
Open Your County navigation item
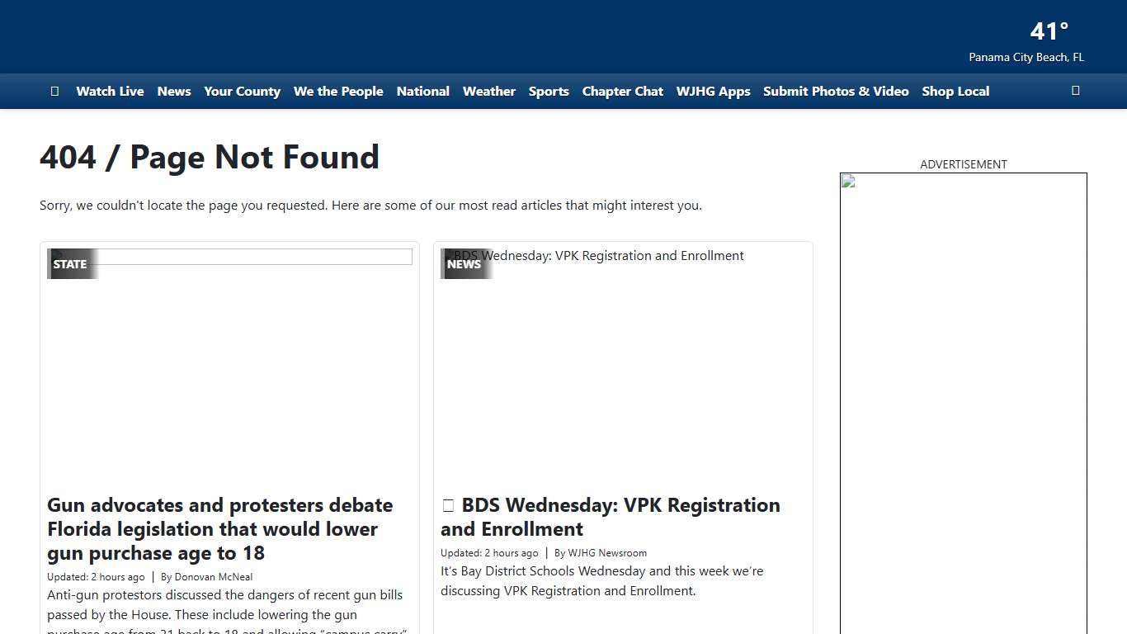point(242,91)
